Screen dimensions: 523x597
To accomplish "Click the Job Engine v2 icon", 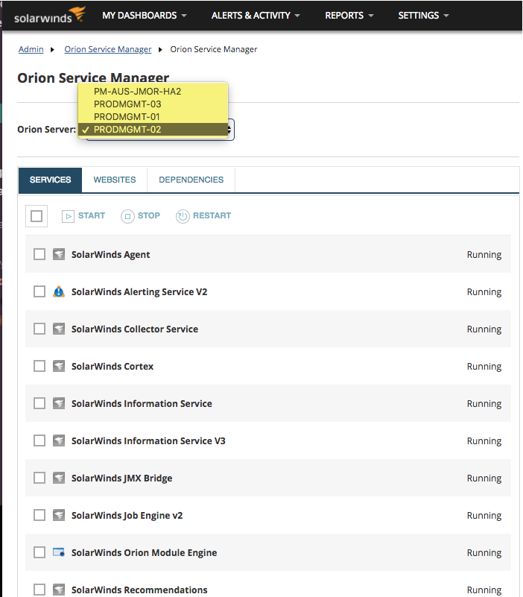I will [59, 515].
